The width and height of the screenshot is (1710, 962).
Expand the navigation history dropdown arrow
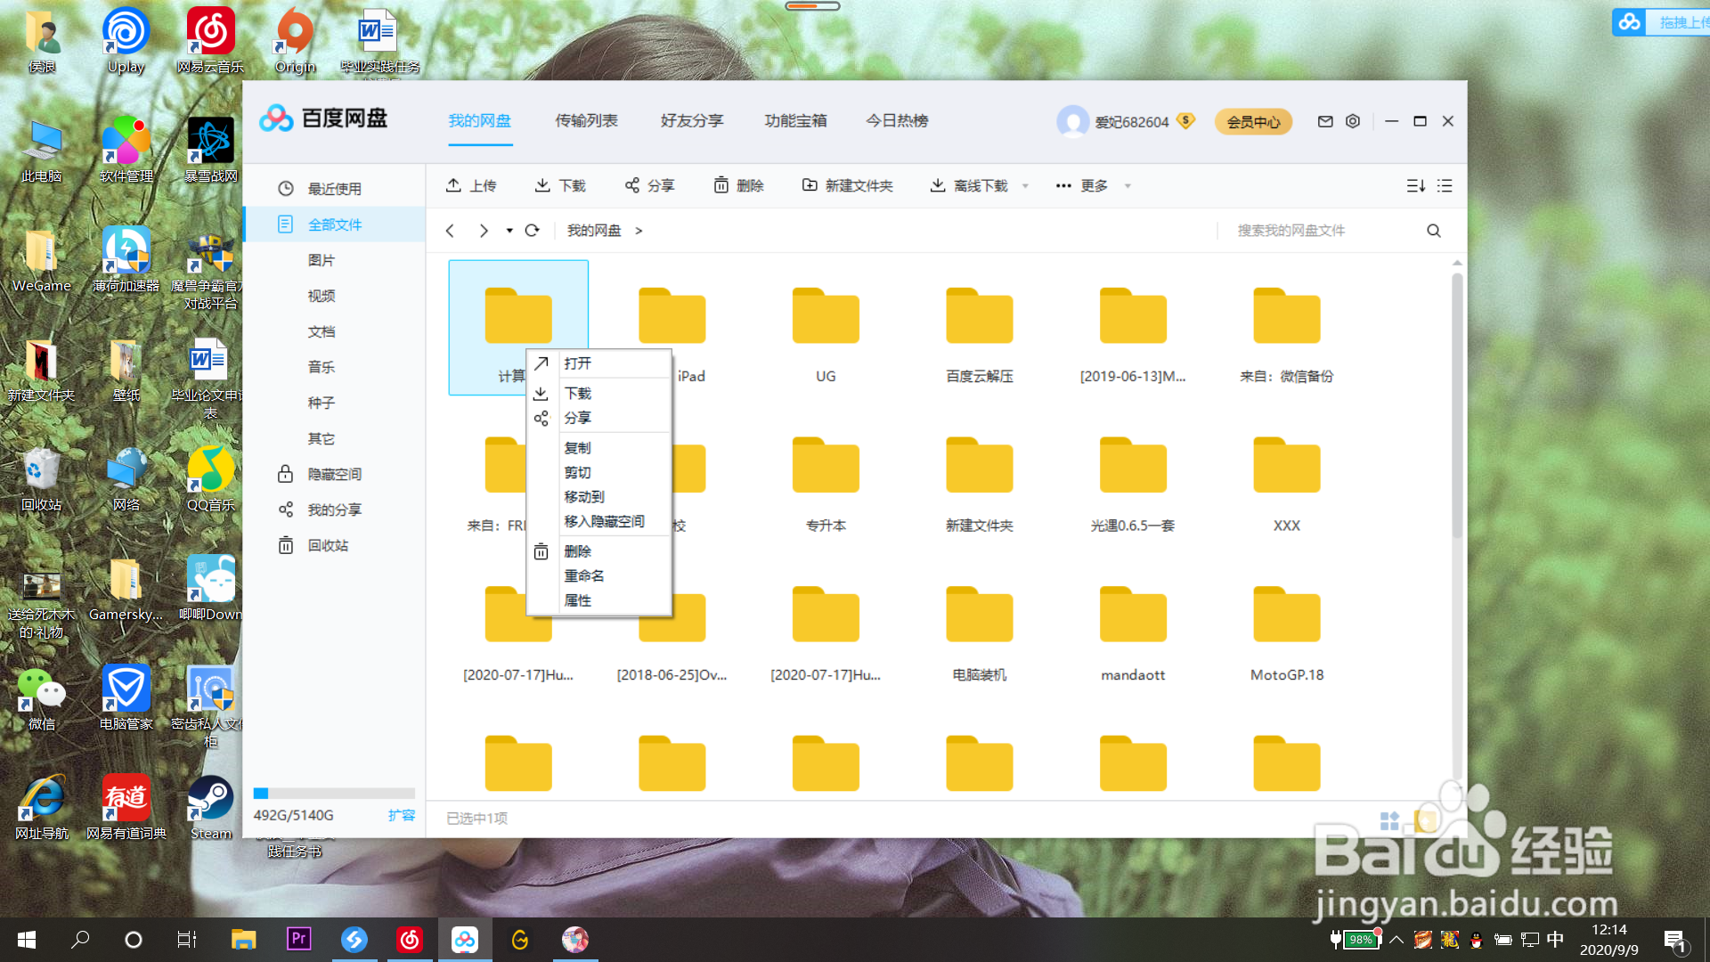click(509, 230)
